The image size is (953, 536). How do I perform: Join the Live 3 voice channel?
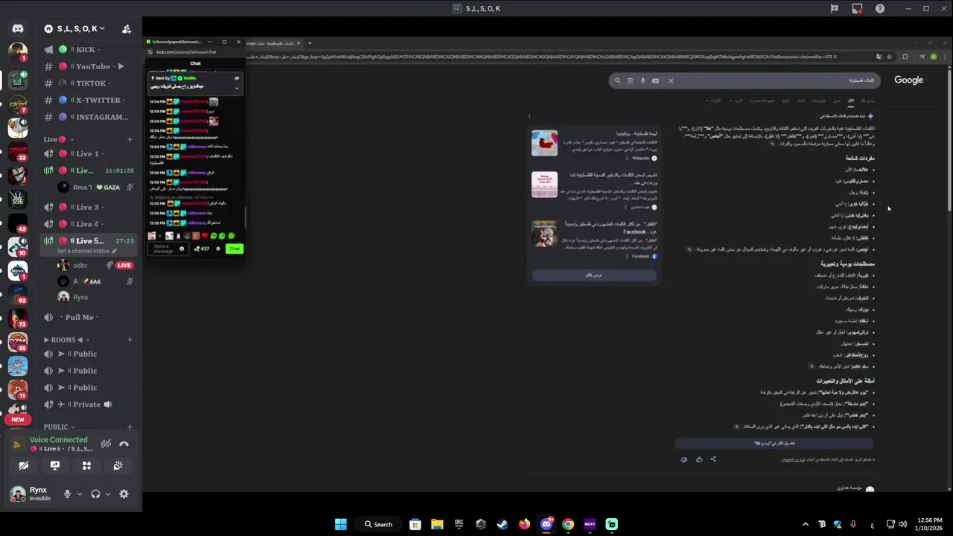[89, 207]
